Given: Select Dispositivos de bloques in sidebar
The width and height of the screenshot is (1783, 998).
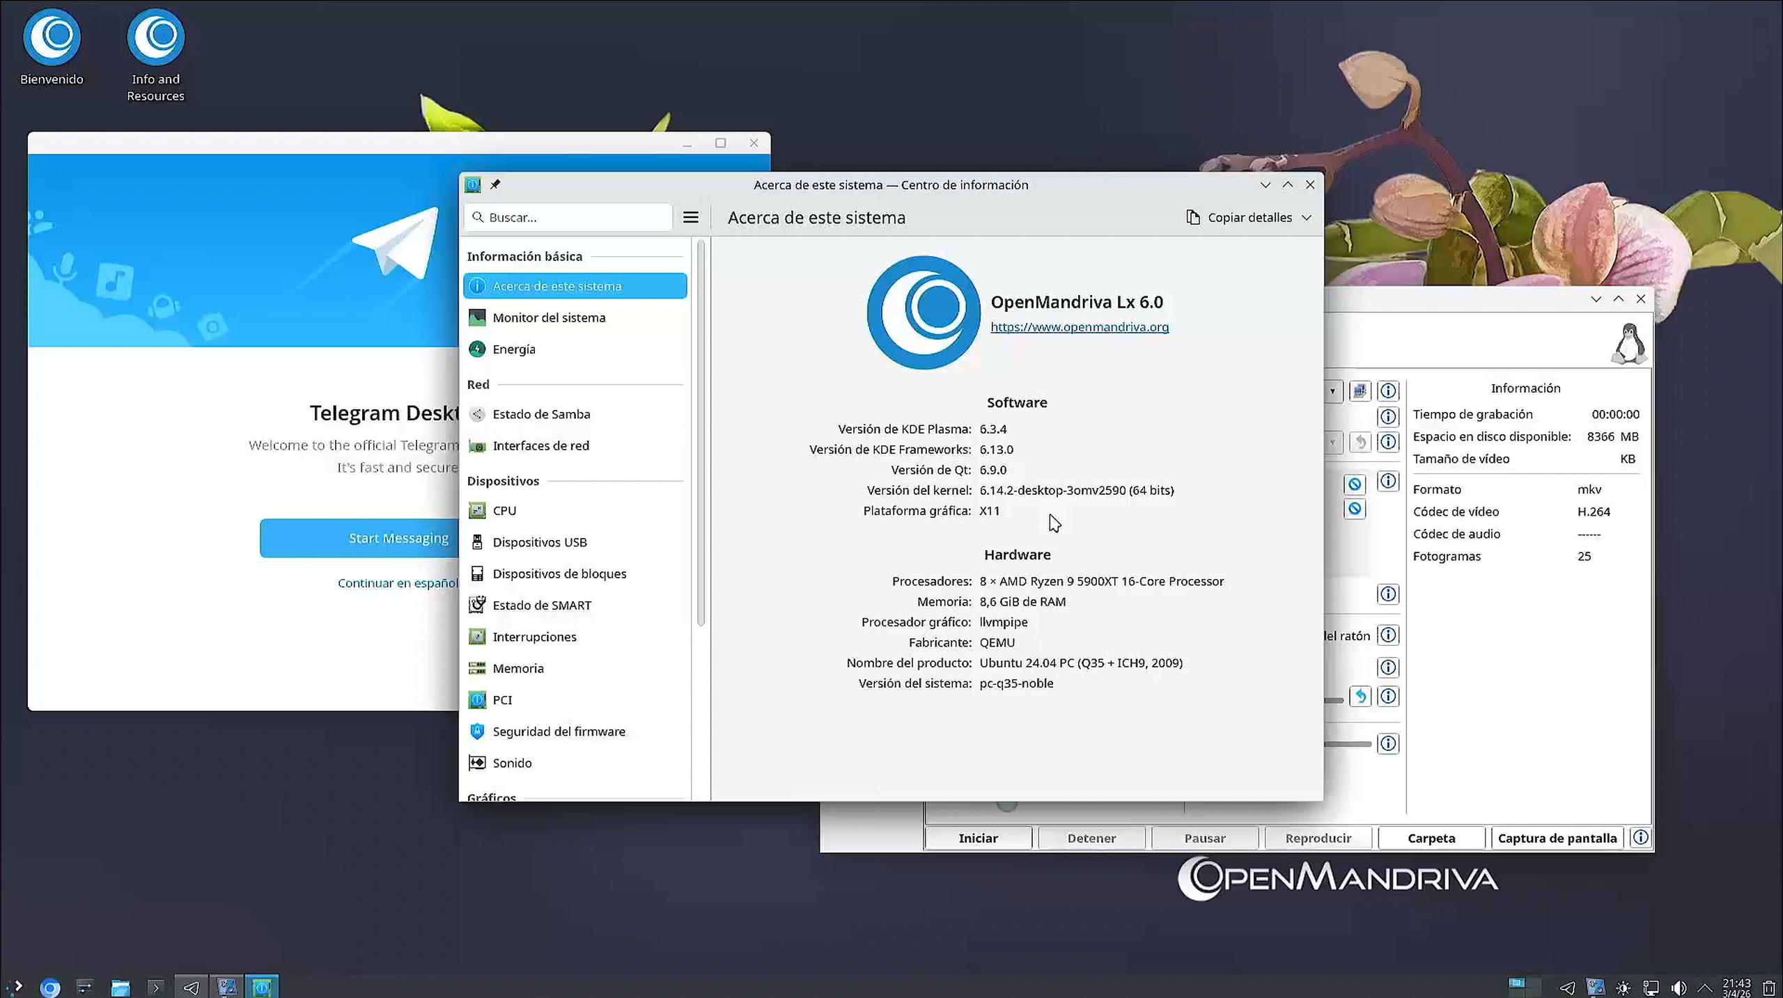Looking at the screenshot, I should (575, 573).
